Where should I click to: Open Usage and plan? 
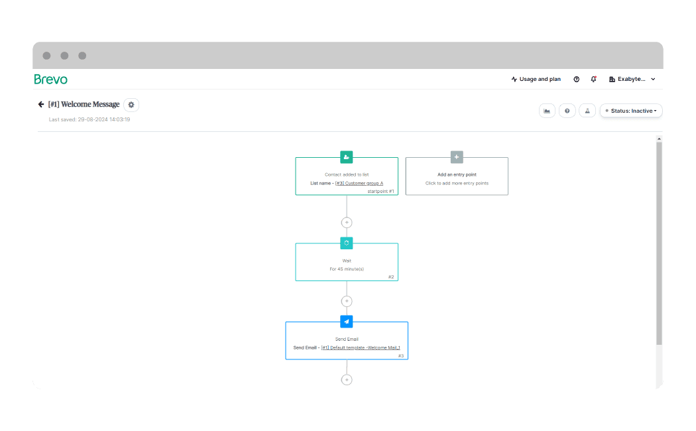pyautogui.click(x=536, y=79)
